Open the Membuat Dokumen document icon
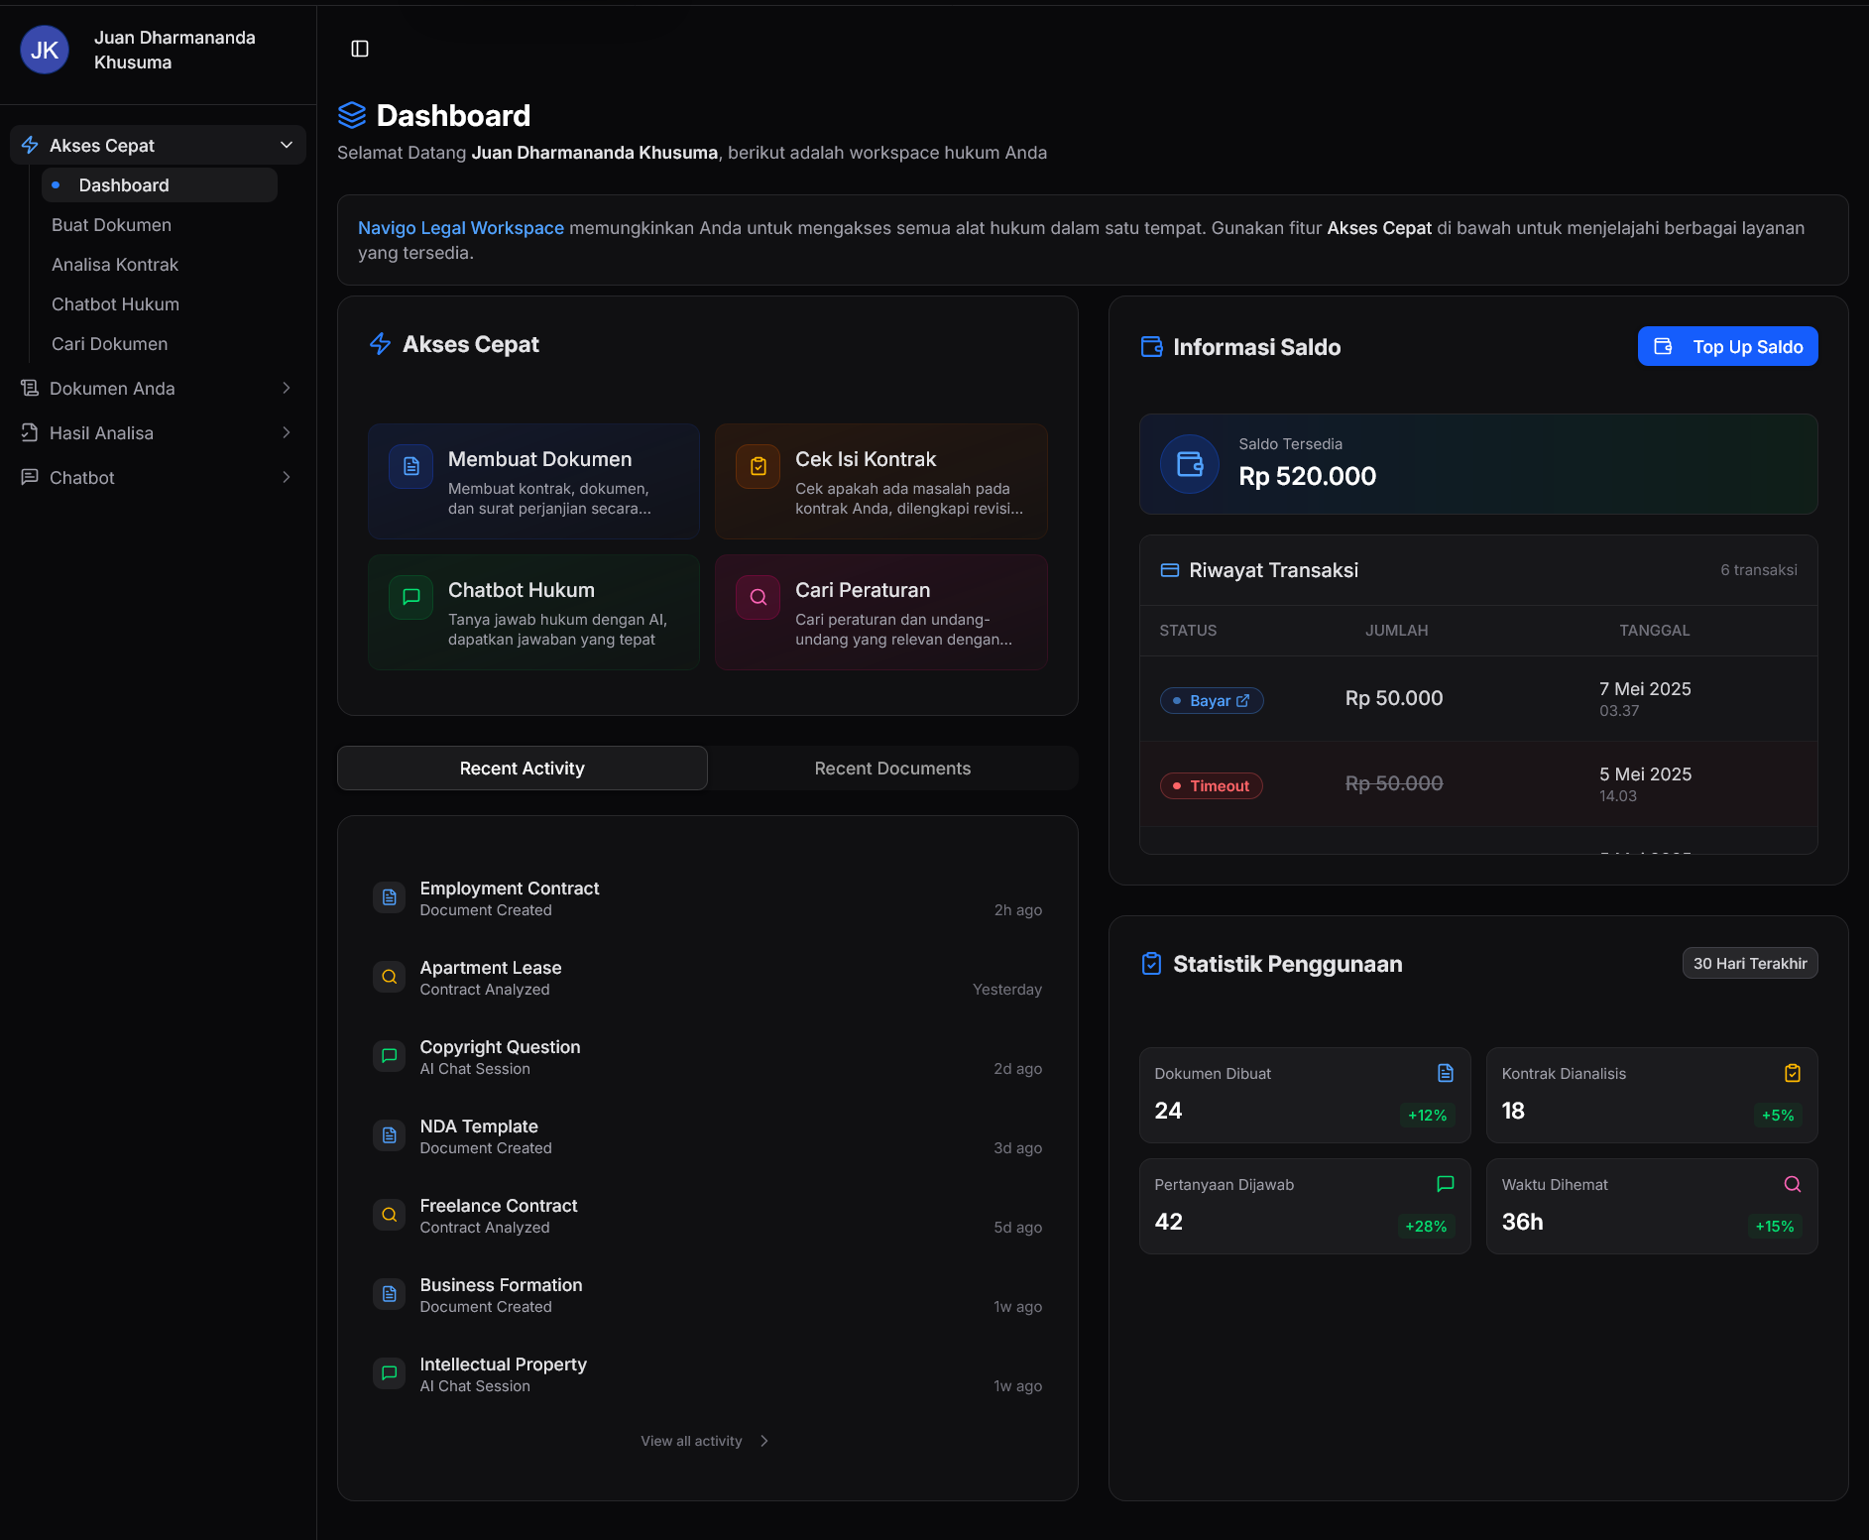1869x1540 pixels. click(x=410, y=465)
